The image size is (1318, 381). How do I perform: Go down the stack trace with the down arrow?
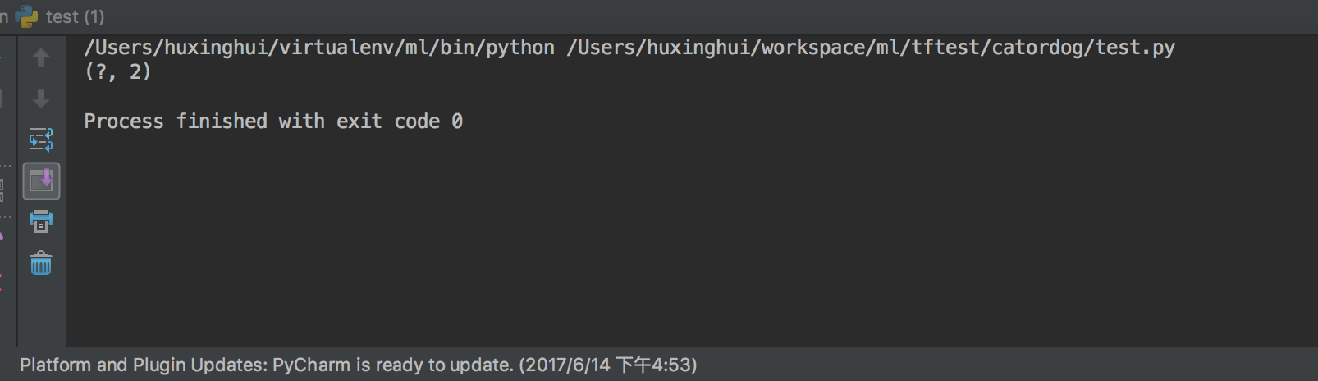(x=41, y=99)
